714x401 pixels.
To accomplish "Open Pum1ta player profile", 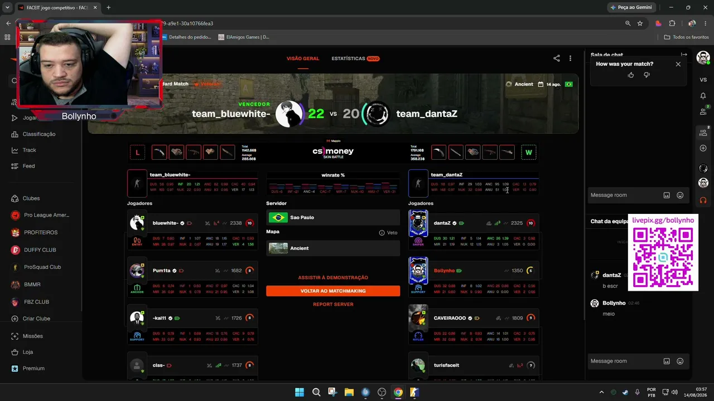I will click(162, 271).
